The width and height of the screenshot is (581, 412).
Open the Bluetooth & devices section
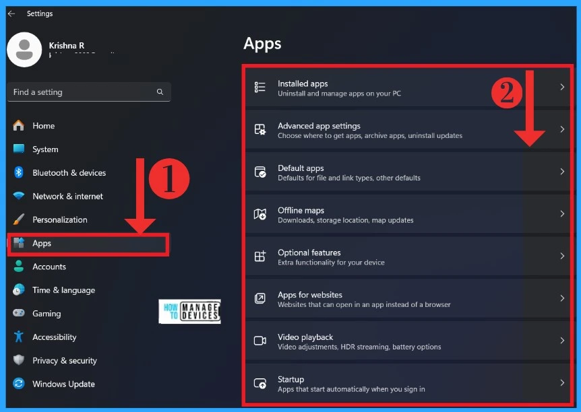click(x=69, y=173)
